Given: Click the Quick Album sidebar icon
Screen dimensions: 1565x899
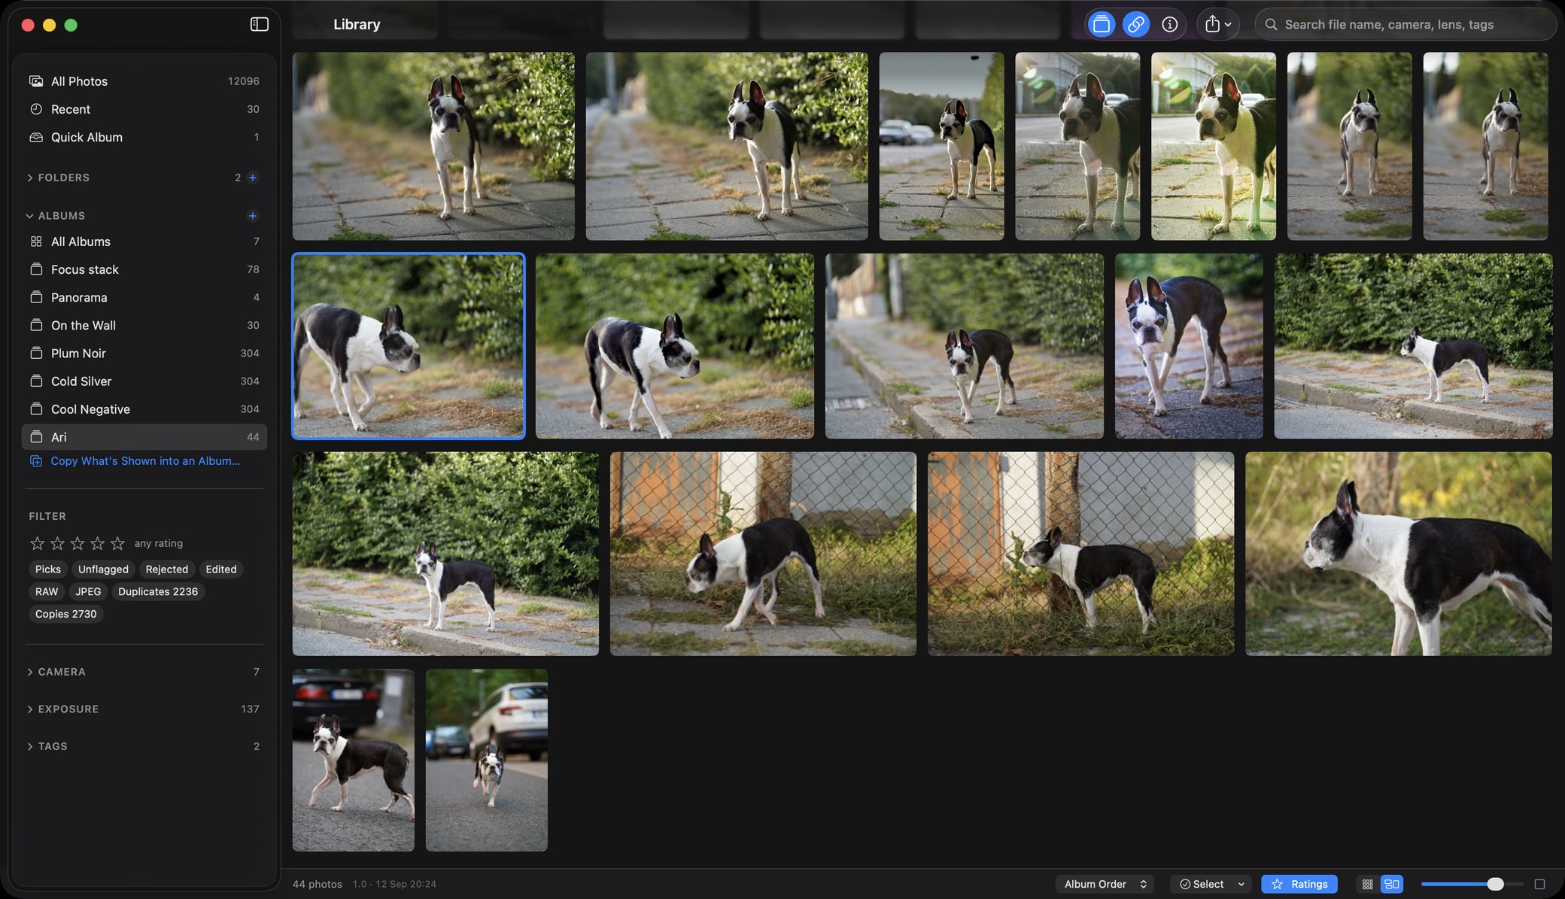Looking at the screenshot, I should (36, 138).
